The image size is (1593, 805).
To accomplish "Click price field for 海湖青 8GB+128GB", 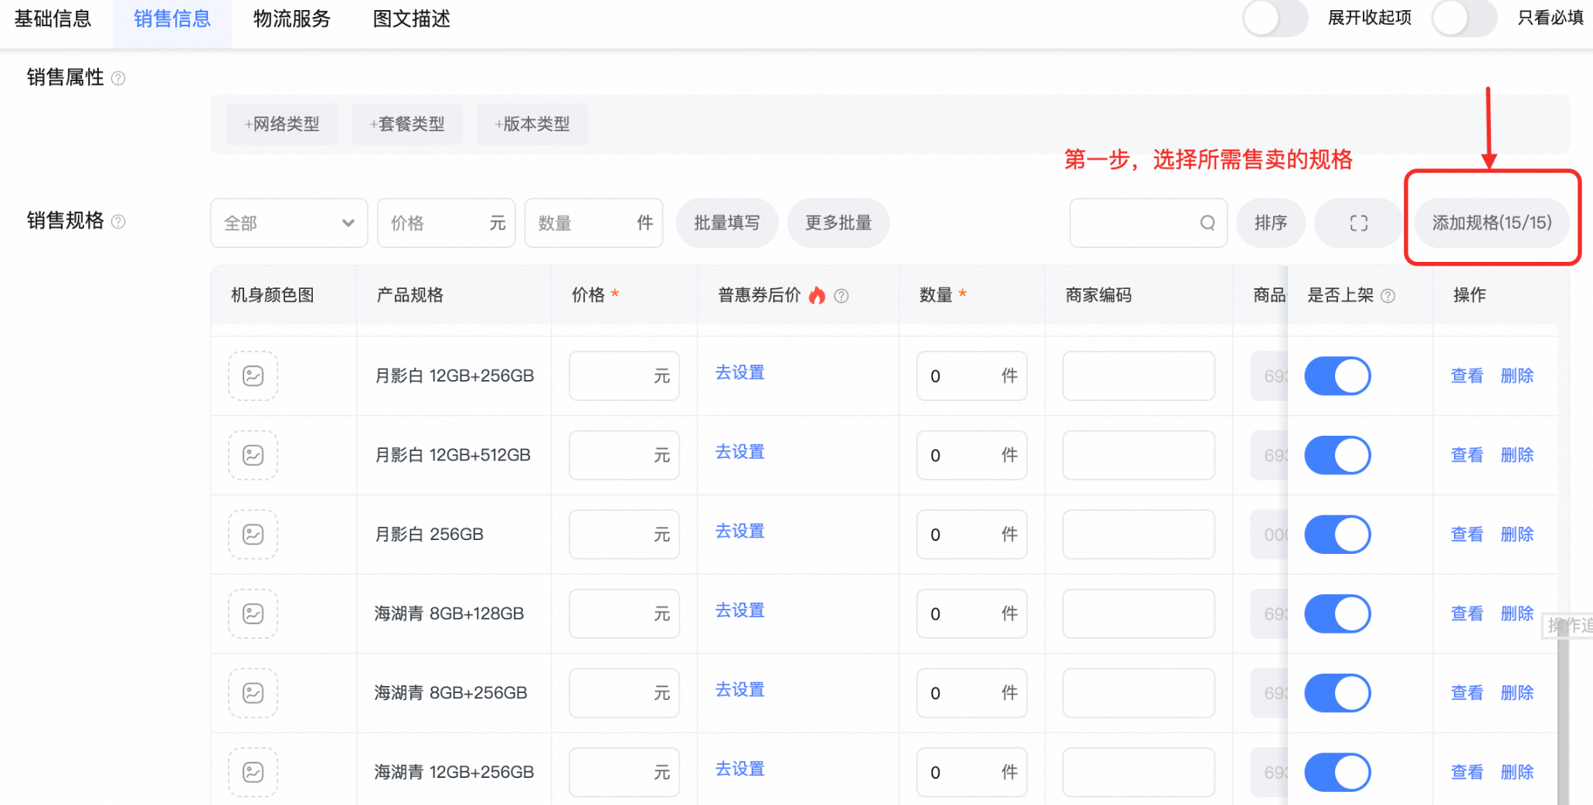I will (624, 614).
